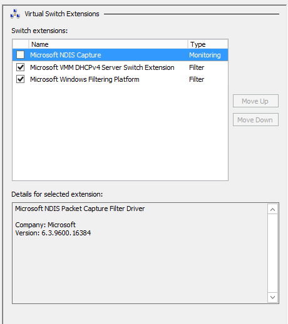This screenshot has width=288, height=324.
Task: Click the Version 6.3.9600.16384 text line
Action: 53,233
